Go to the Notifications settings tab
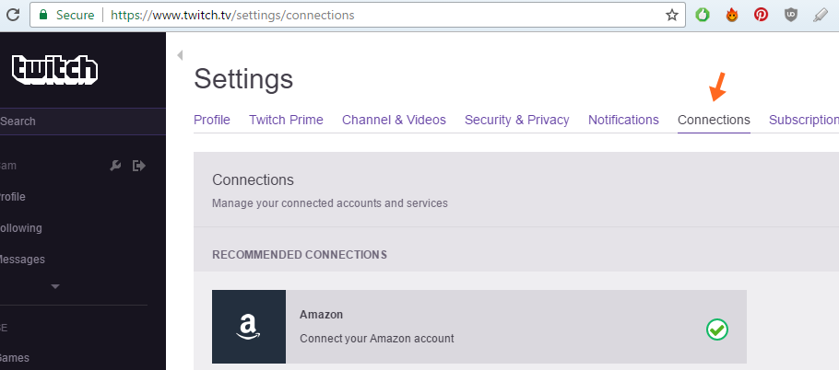The width and height of the screenshot is (839, 370). 623,120
